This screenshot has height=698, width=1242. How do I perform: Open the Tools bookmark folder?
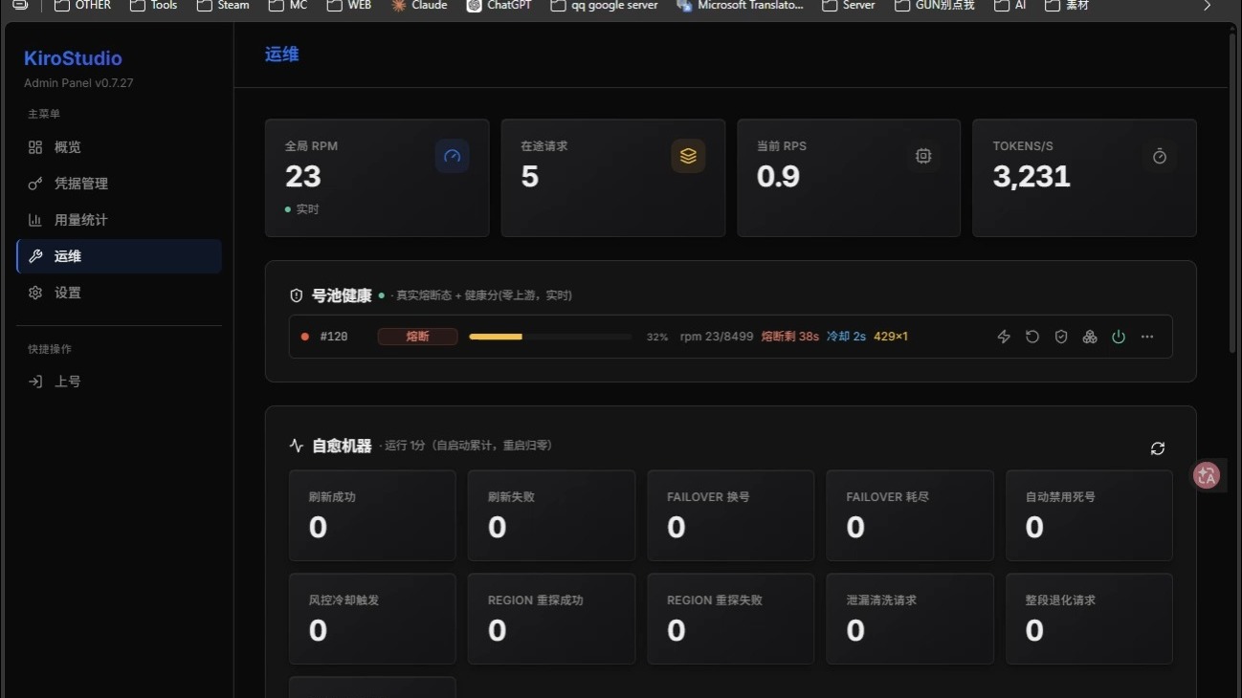[154, 5]
